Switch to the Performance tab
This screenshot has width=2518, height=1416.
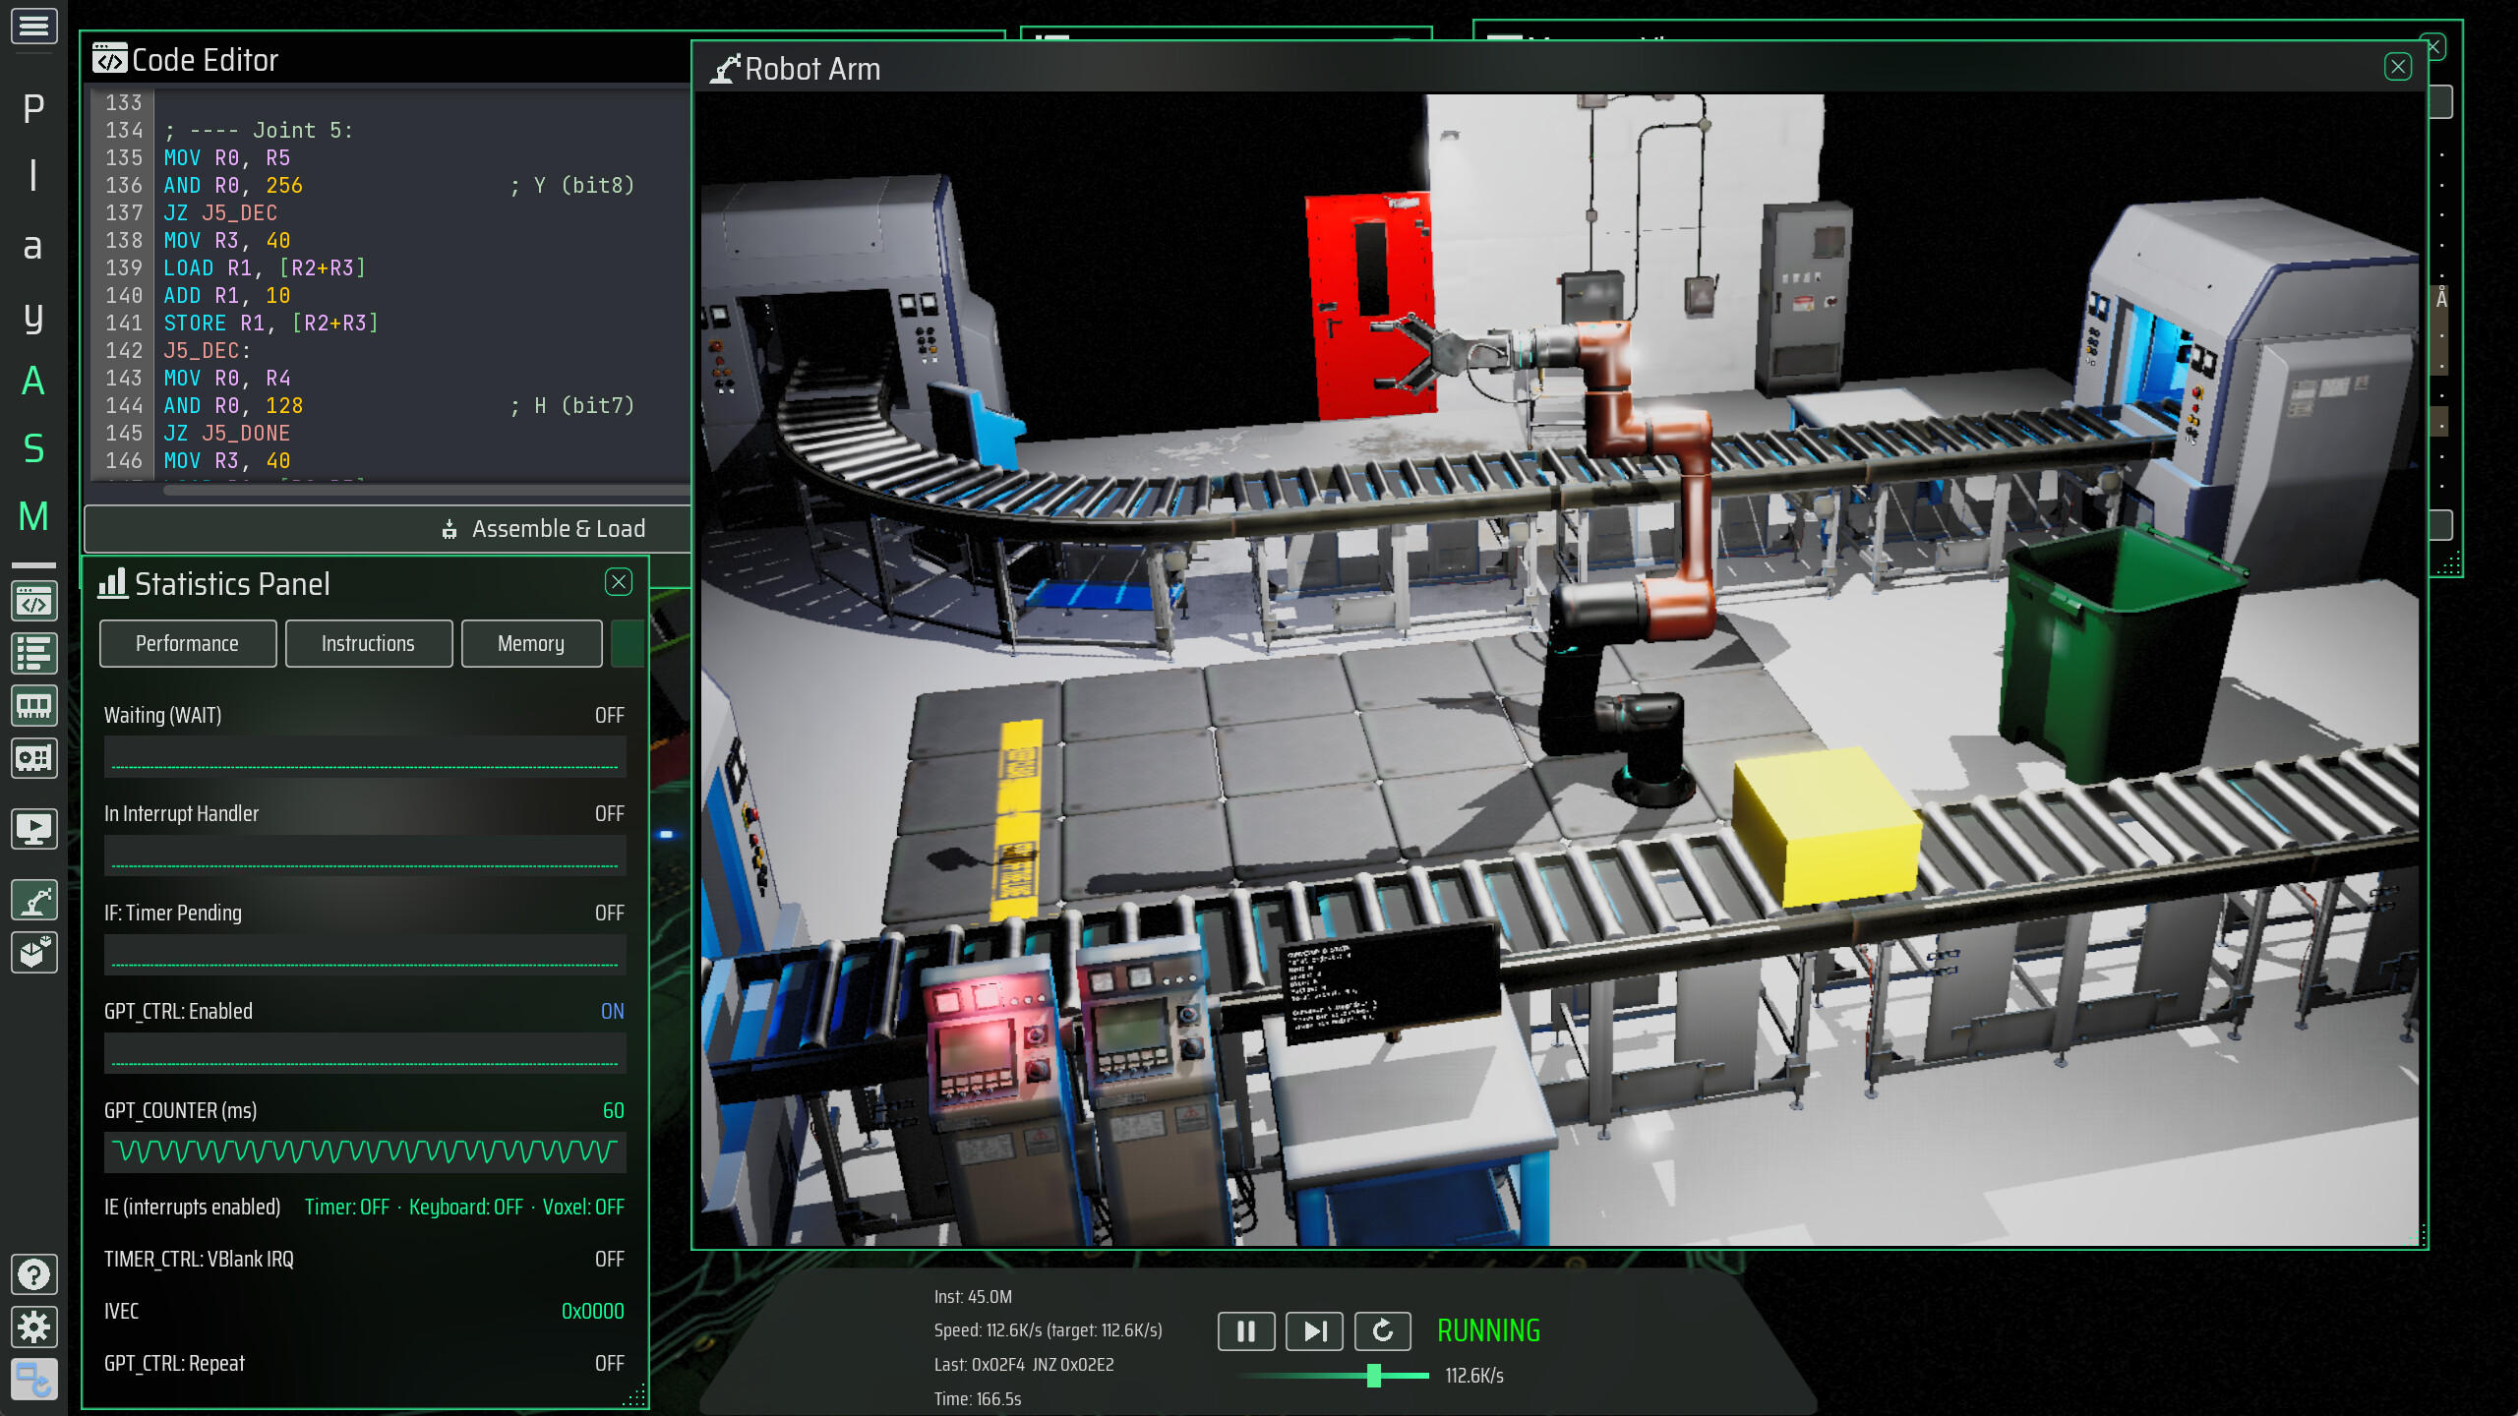coord(188,644)
